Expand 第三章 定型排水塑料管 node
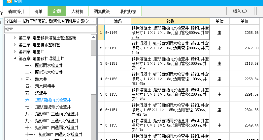The image size is (263, 140). [x=15, y=45]
